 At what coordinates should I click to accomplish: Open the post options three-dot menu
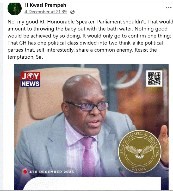click(169, 8)
